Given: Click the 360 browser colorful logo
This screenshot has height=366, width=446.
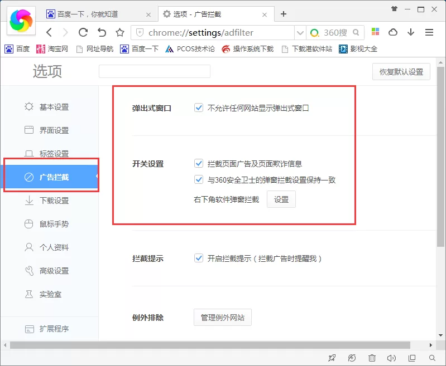Looking at the screenshot, I should [21, 21].
